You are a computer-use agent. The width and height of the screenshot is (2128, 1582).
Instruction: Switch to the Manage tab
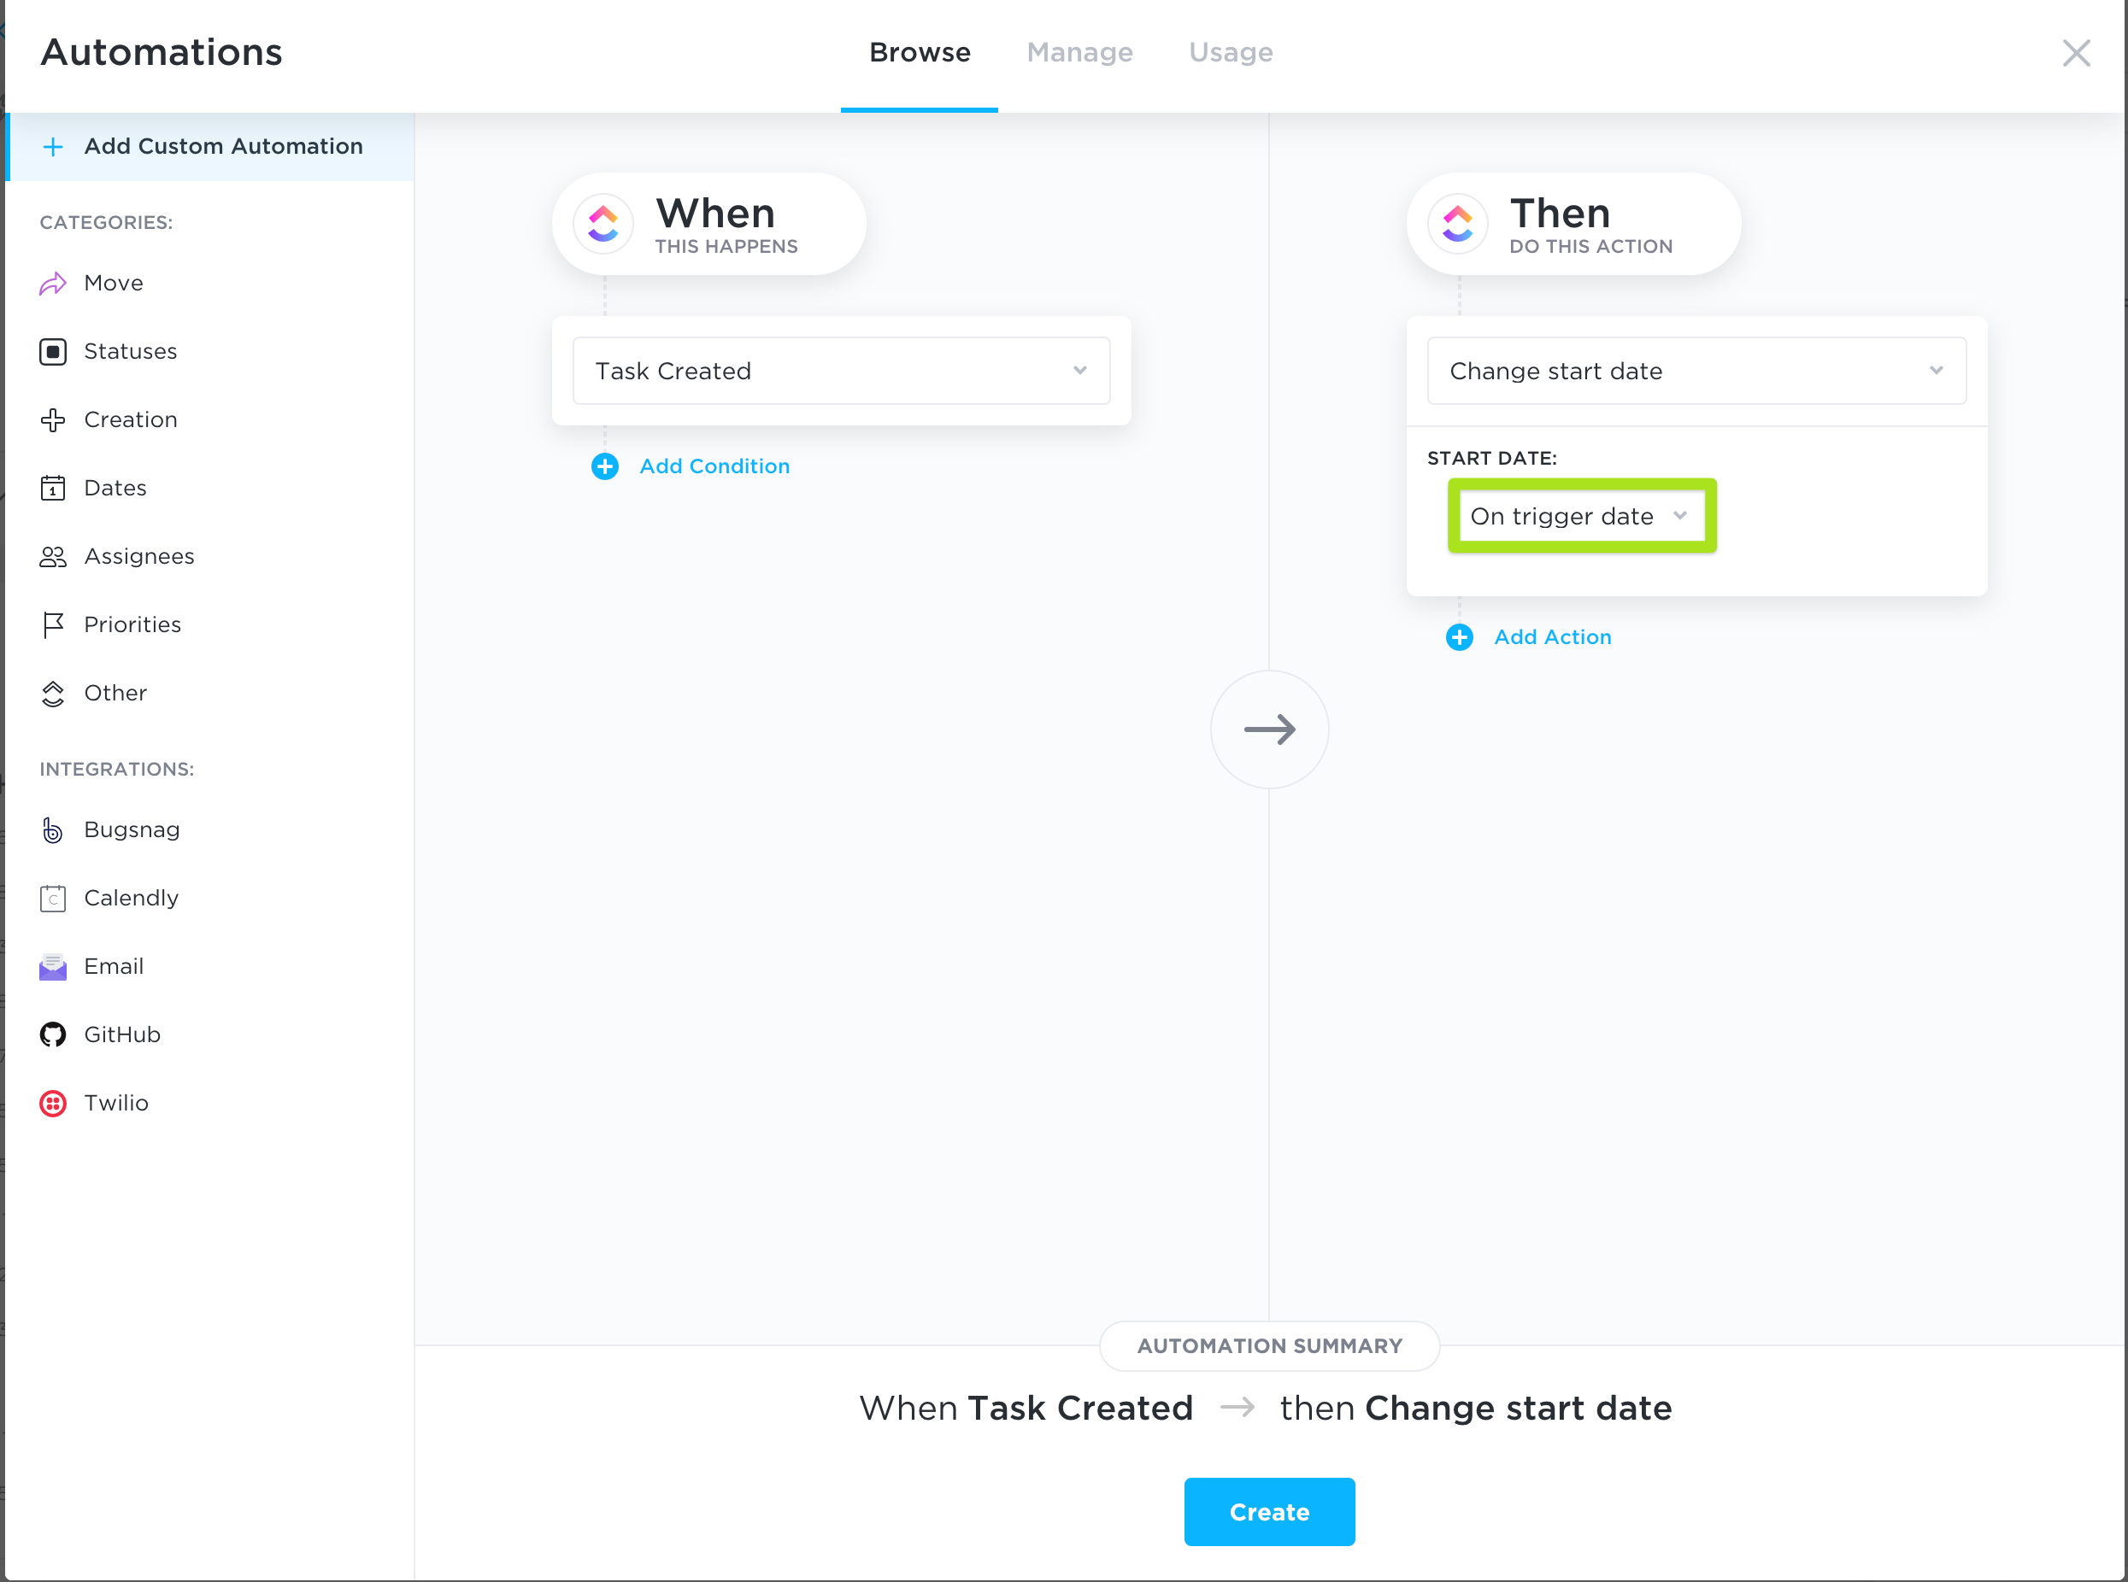pyautogui.click(x=1079, y=53)
